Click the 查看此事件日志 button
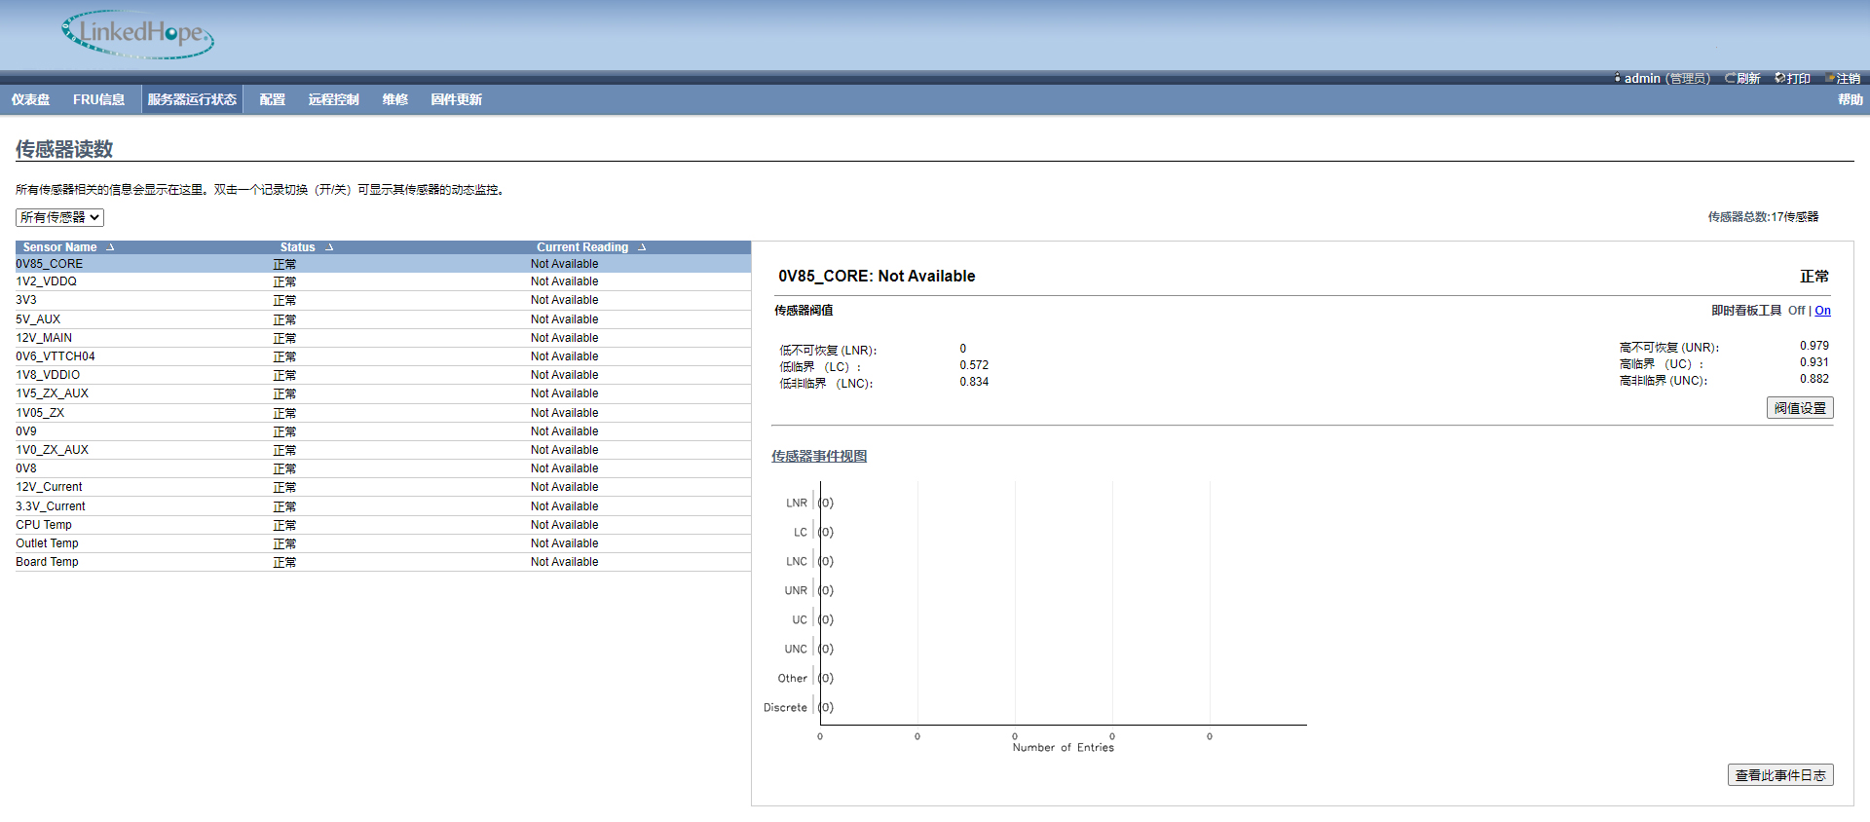 (1779, 775)
